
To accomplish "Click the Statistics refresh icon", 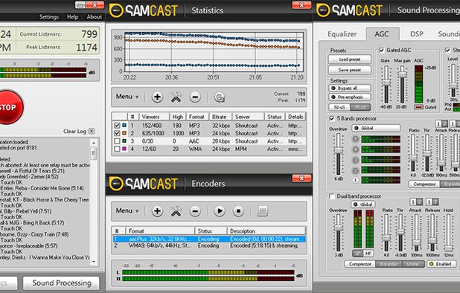I will tap(220, 97).
